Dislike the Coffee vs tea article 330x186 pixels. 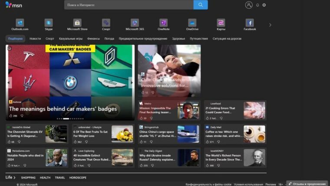(218, 142)
